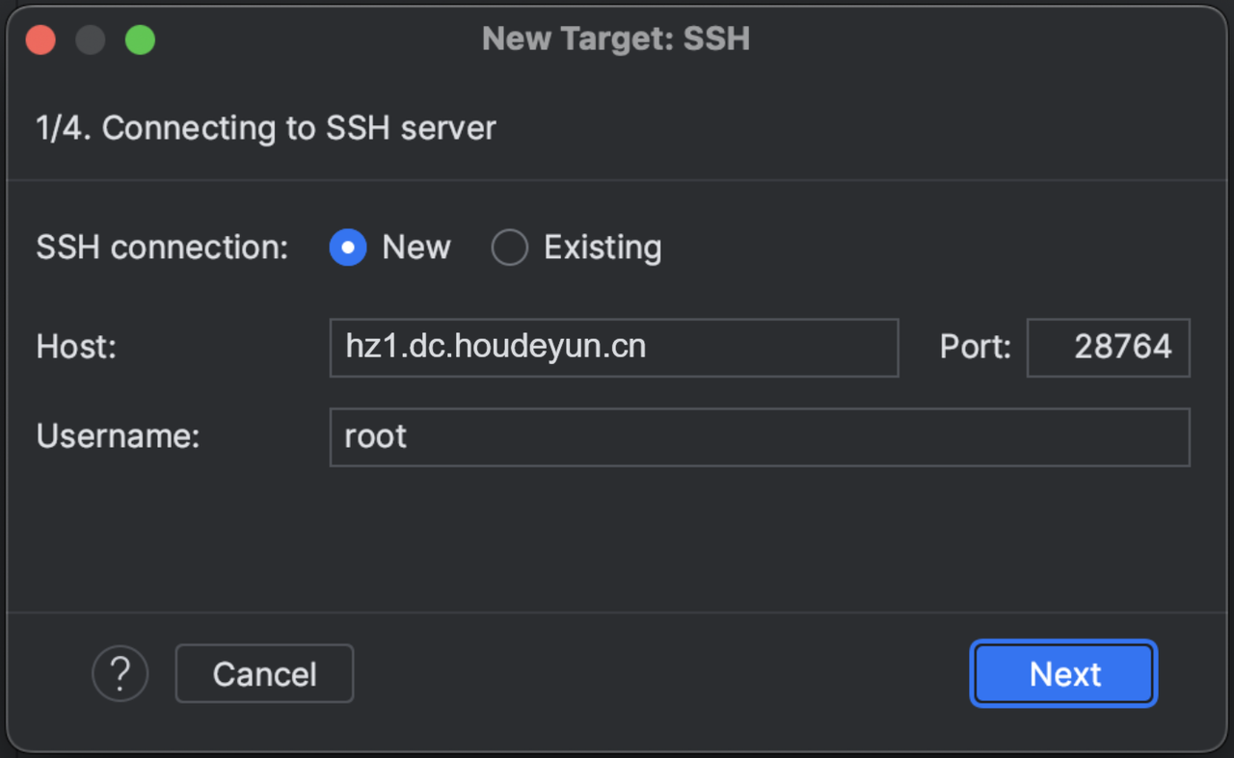Select the Existing SSH connection radio button
1234x758 pixels.
pyautogui.click(x=509, y=248)
